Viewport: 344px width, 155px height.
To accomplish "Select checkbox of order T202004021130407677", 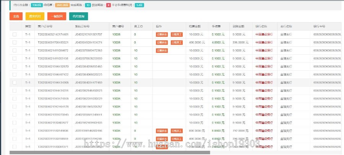I will tap(15, 123).
